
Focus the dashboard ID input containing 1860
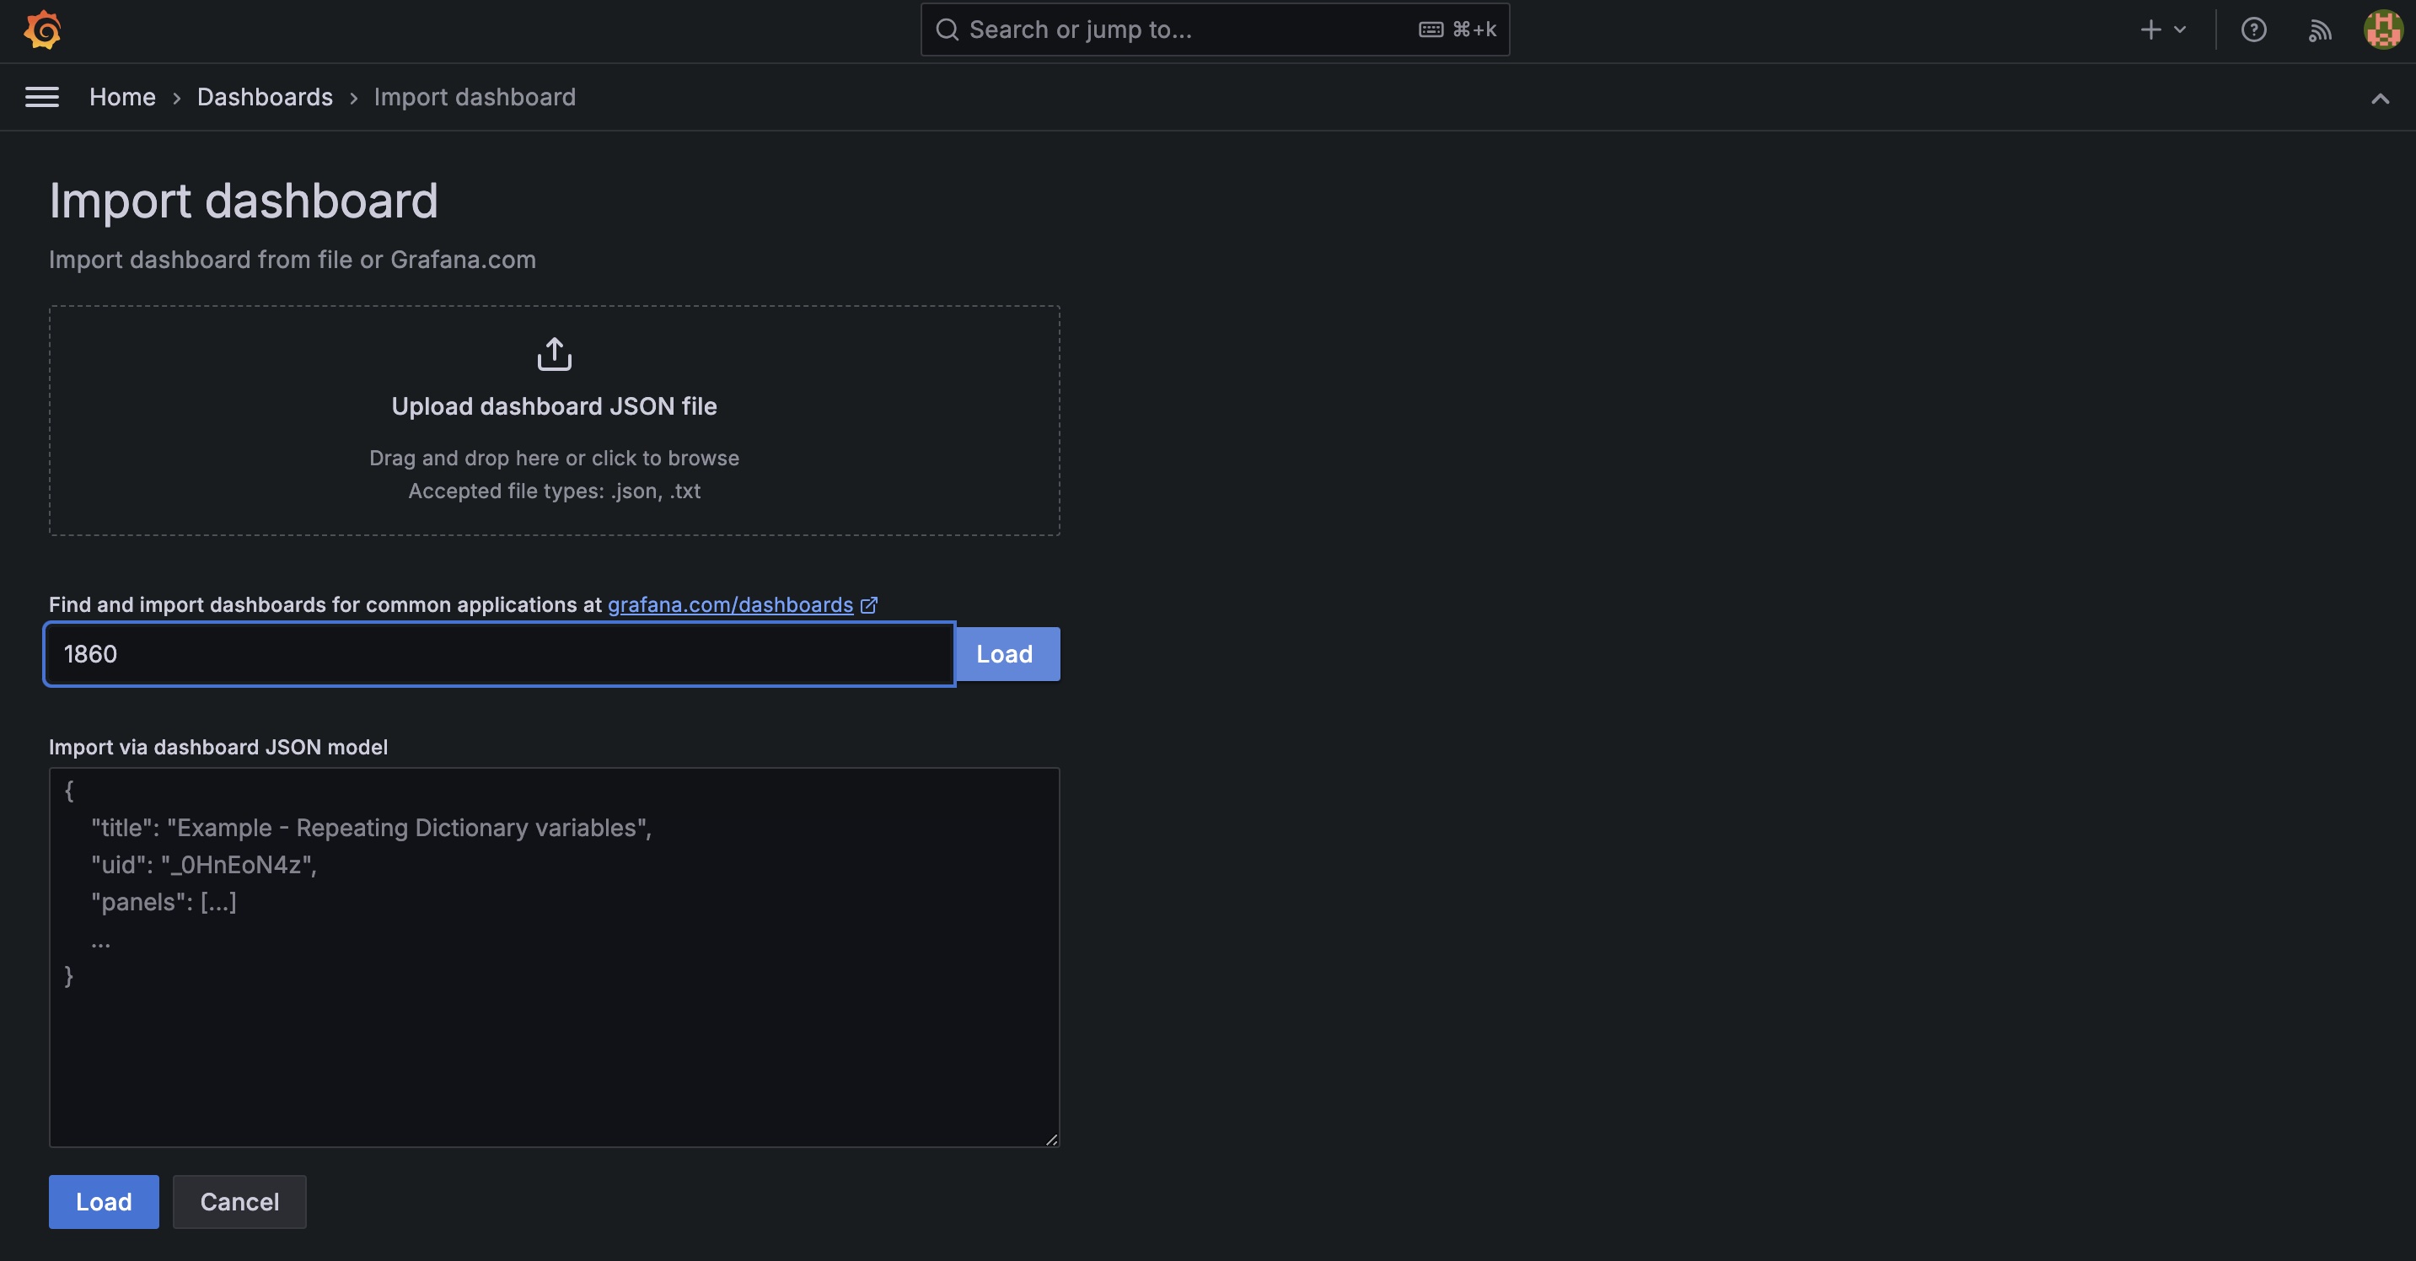pyautogui.click(x=499, y=653)
